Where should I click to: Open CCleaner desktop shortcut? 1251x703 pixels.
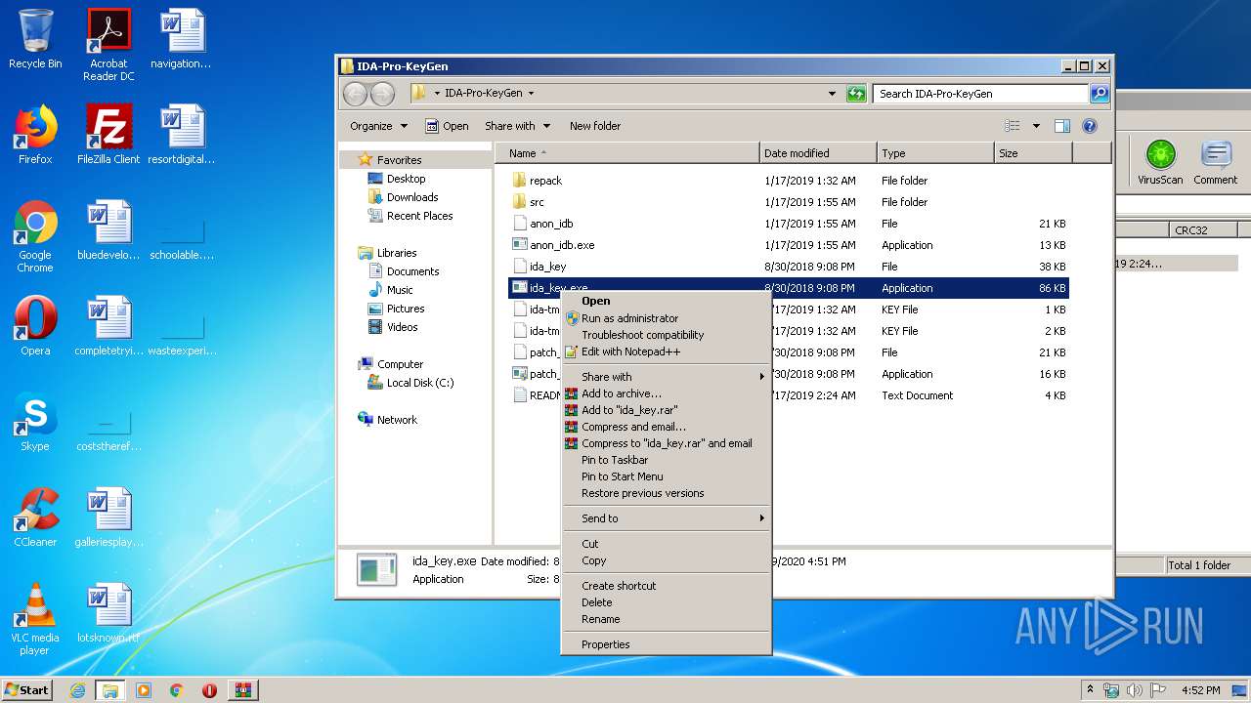pyautogui.click(x=35, y=517)
